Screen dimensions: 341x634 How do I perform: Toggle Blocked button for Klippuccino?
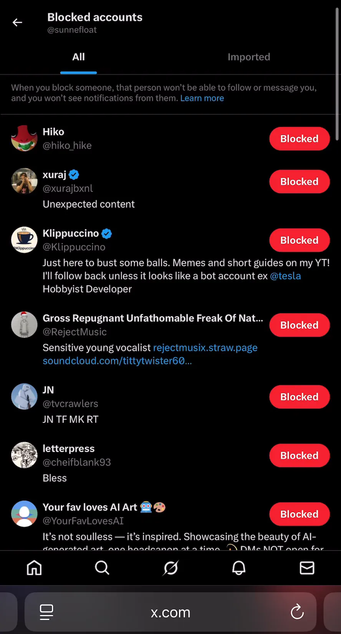(x=299, y=240)
